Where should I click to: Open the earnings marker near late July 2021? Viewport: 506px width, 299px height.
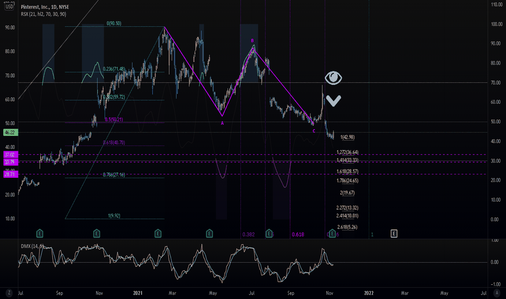pyautogui.click(x=269, y=233)
